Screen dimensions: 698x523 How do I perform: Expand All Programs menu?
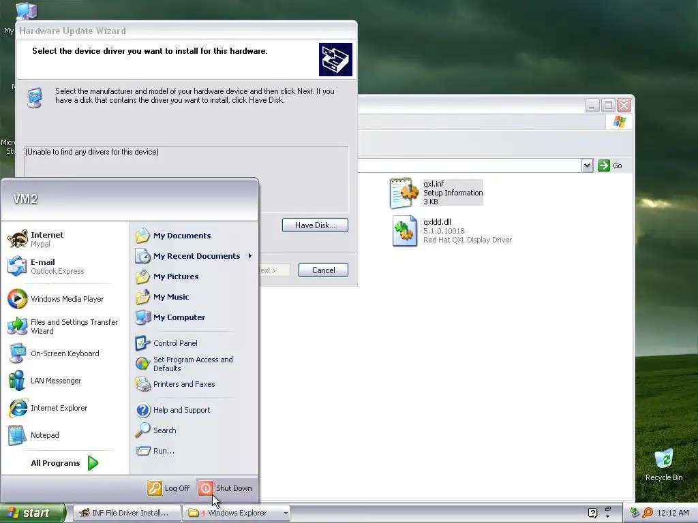tap(64, 463)
